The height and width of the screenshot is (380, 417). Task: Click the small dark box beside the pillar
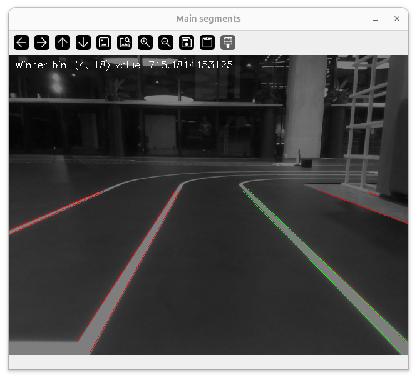click(x=307, y=163)
